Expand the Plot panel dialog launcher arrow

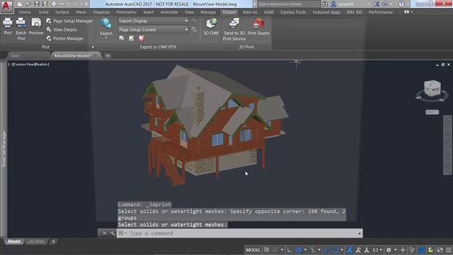tap(93, 47)
